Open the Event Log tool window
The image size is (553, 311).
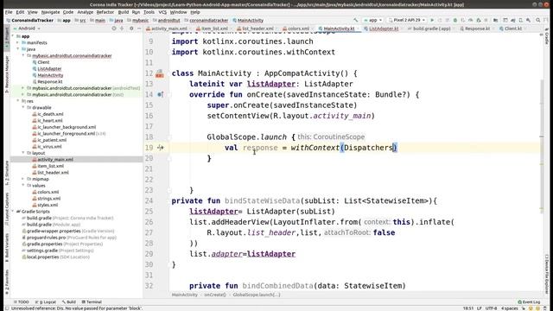pos(529,301)
